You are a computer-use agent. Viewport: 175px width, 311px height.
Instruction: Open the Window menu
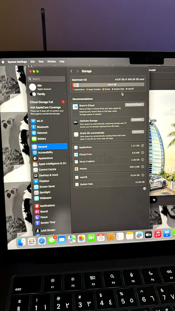pyautogui.click(x=51, y=62)
